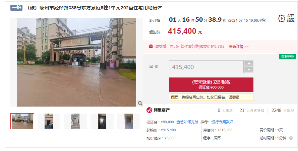The height and width of the screenshot is (151, 298).
Task: Click the 登录 link in reminder box
Action: [x=236, y=98]
